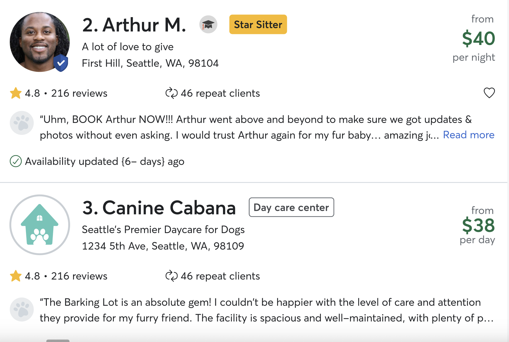Click the paw avatar beside Arthur's review
Viewport: 509px width, 342px height.
click(22, 123)
